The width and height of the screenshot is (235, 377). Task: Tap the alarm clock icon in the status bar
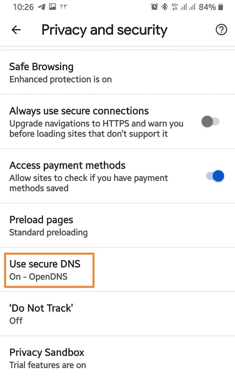pos(155,6)
